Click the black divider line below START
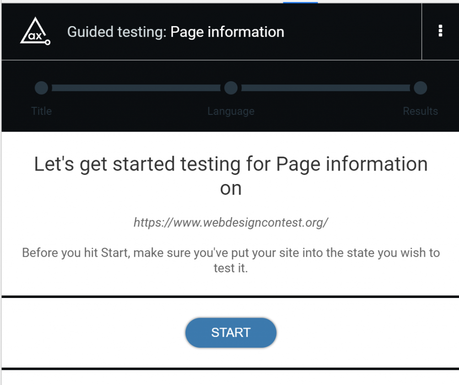459x385 pixels. (x=230, y=368)
